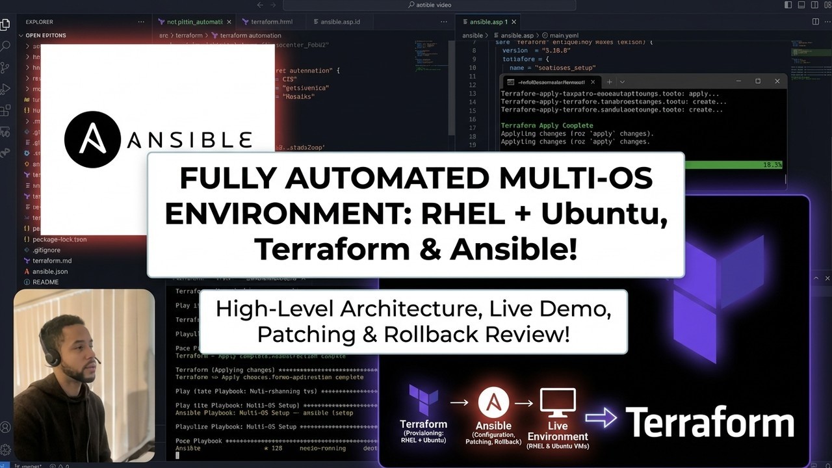Maximize the terminal window
Image resolution: width=832 pixels, height=468 pixels.
coord(758,81)
